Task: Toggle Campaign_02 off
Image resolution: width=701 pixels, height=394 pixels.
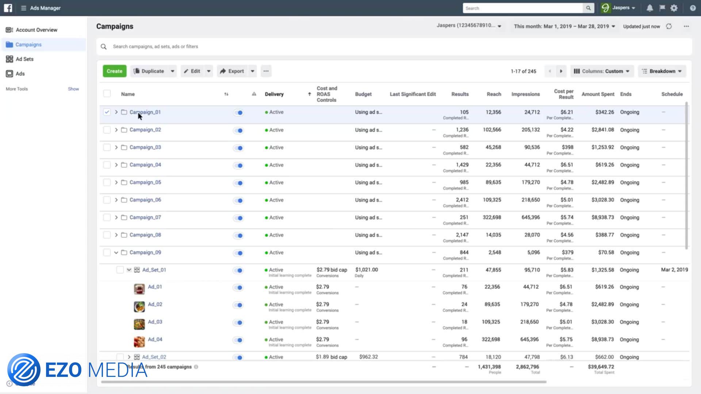Action: [x=238, y=130]
